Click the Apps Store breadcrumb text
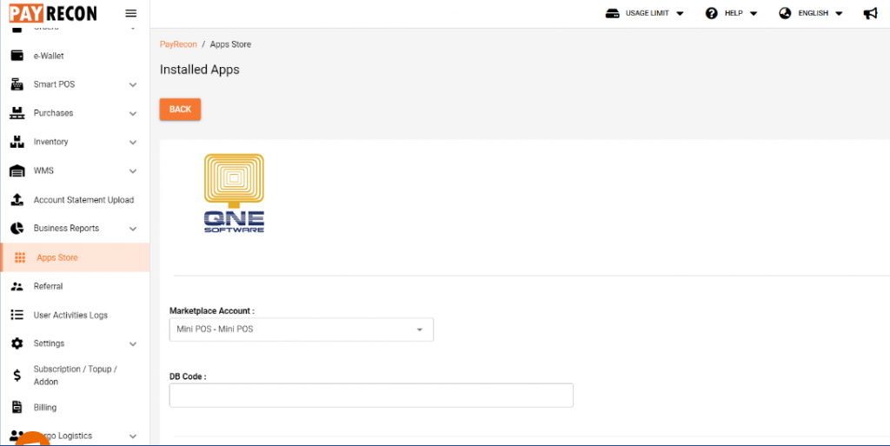Image resolution: width=890 pixels, height=446 pixels. pos(230,44)
